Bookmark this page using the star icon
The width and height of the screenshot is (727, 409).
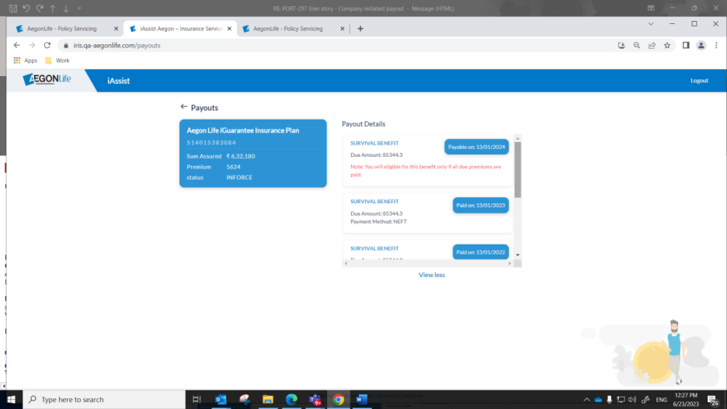[x=667, y=46]
